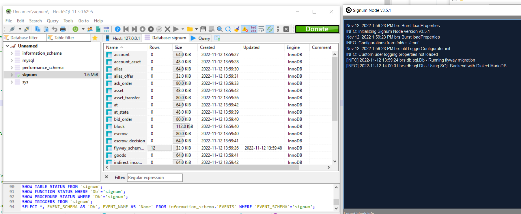The height and width of the screenshot is (214, 521).
Task: Jump to last row icon
Action: point(134,29)
